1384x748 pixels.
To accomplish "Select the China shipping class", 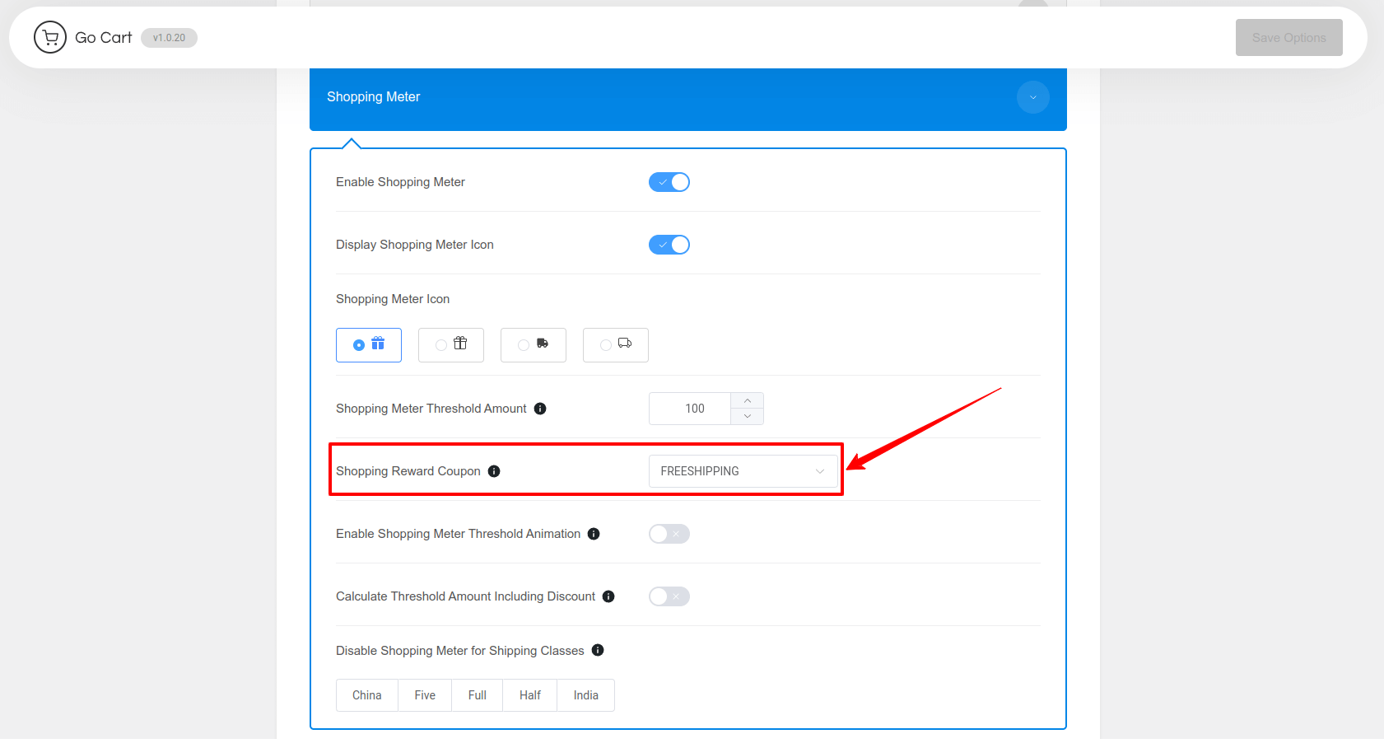I will click(367, 695).
